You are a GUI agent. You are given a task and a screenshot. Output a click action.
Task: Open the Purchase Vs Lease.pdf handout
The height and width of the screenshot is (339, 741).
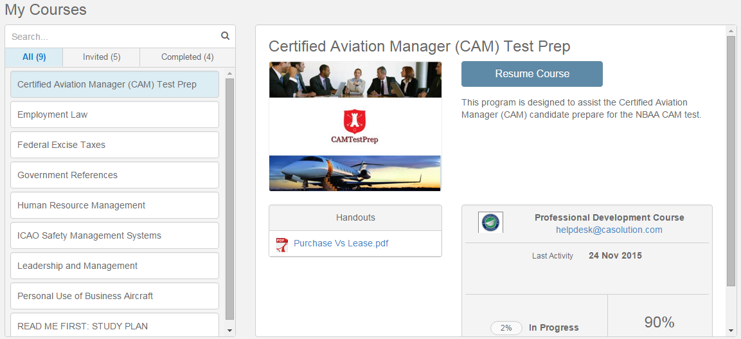point(341,244)
